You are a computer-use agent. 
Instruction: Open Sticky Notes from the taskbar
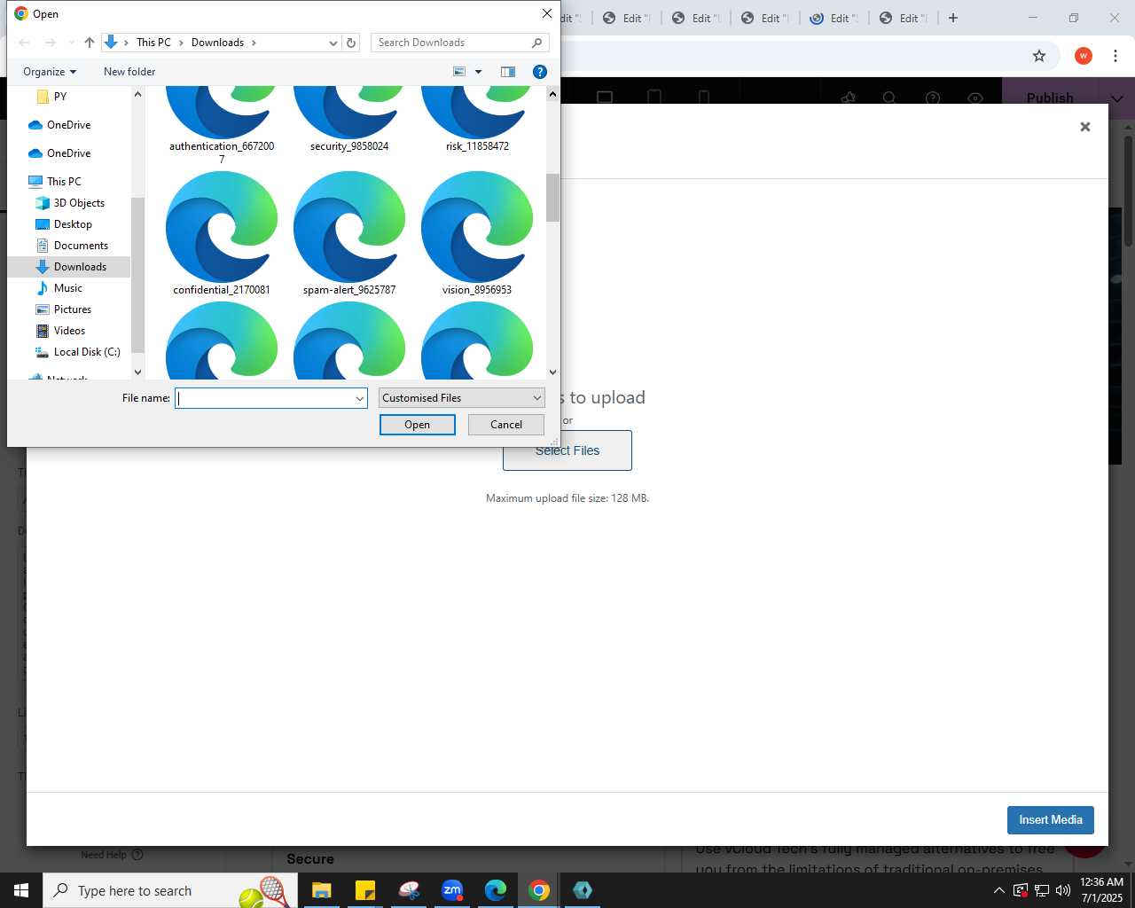pyautogui.click(x=364, y=890)
